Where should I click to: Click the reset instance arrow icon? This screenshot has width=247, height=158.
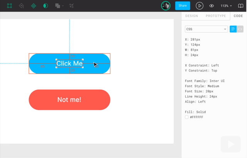coord(22,6)
